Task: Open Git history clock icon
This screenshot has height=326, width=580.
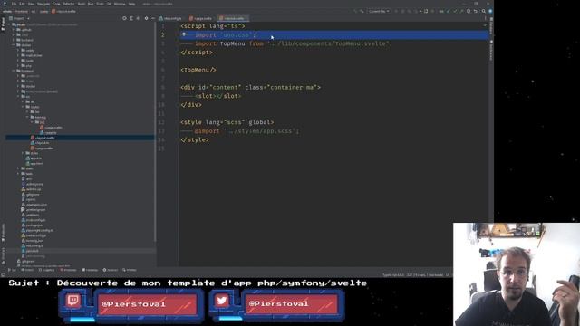Action: click(x=469, y=11)
